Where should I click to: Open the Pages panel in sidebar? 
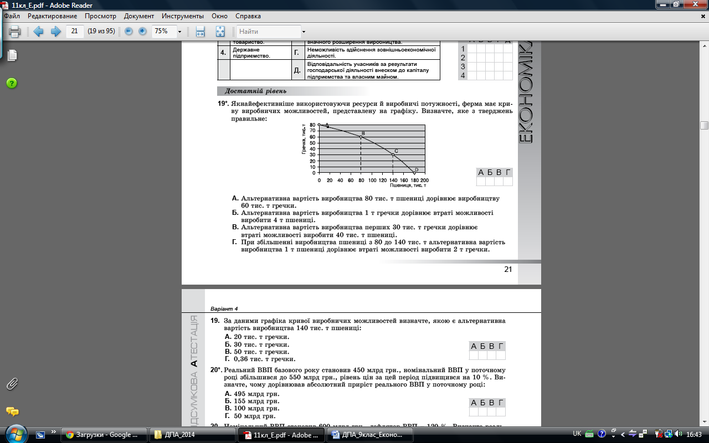click(x=12, y=55)
